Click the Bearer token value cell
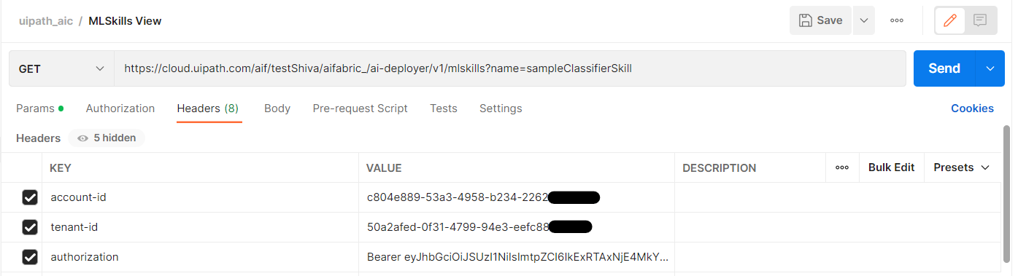Image resolution: width=1018 pixels, height=276 pixels. tap(517, 257)
